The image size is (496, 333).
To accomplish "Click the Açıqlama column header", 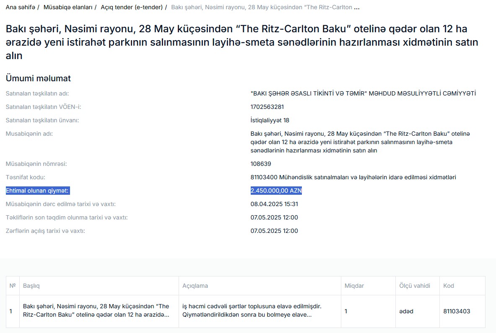I will pos(195,286).
